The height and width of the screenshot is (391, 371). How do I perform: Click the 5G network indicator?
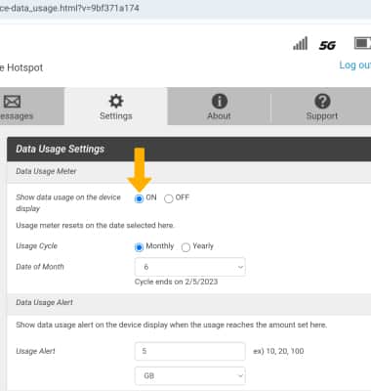click(x=327, y=45)
